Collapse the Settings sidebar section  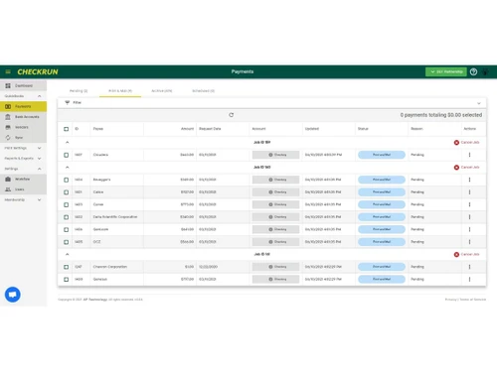[x=40, y=169]
